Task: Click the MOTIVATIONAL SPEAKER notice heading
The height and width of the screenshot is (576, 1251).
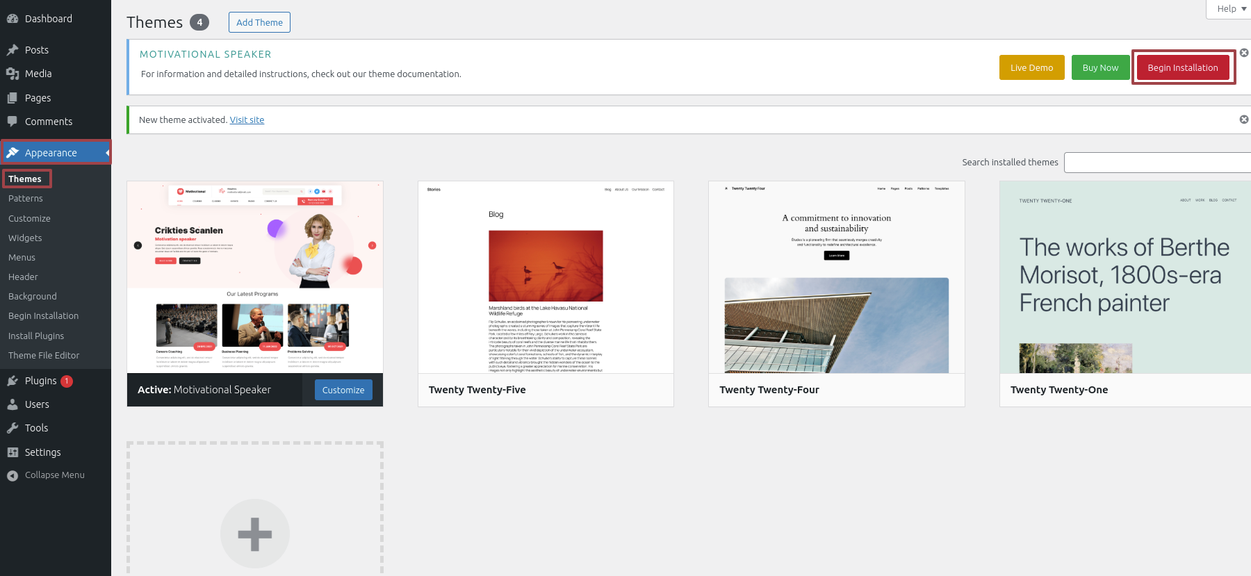Action: (x=206, y=54)
